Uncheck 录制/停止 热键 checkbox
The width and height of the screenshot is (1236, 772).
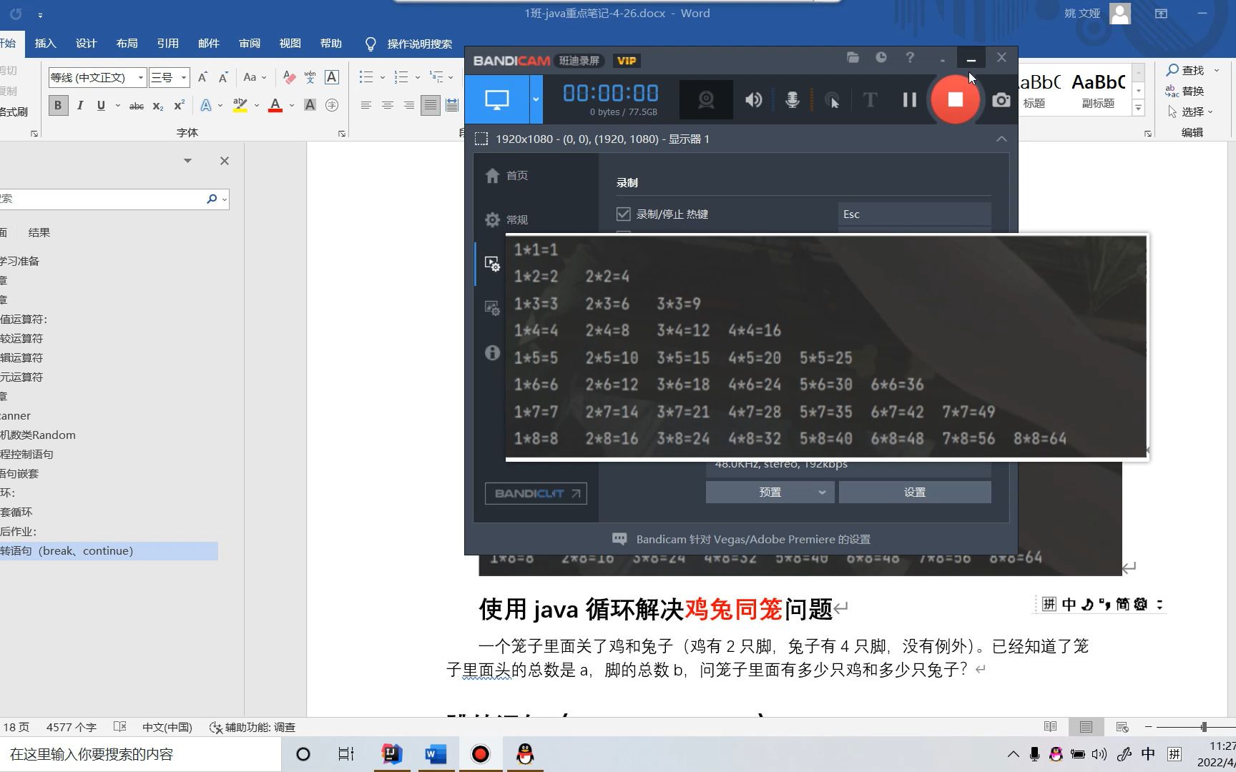pos(624,214)
